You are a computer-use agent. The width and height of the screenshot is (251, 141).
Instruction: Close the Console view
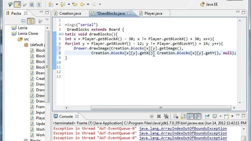(77, 116)
